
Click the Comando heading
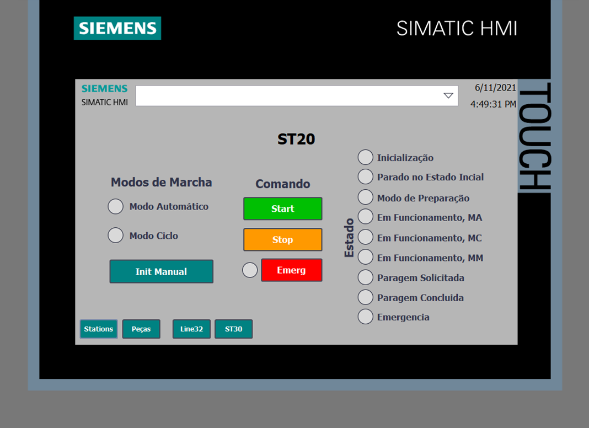pyautogui.click(x=283, y=184)
